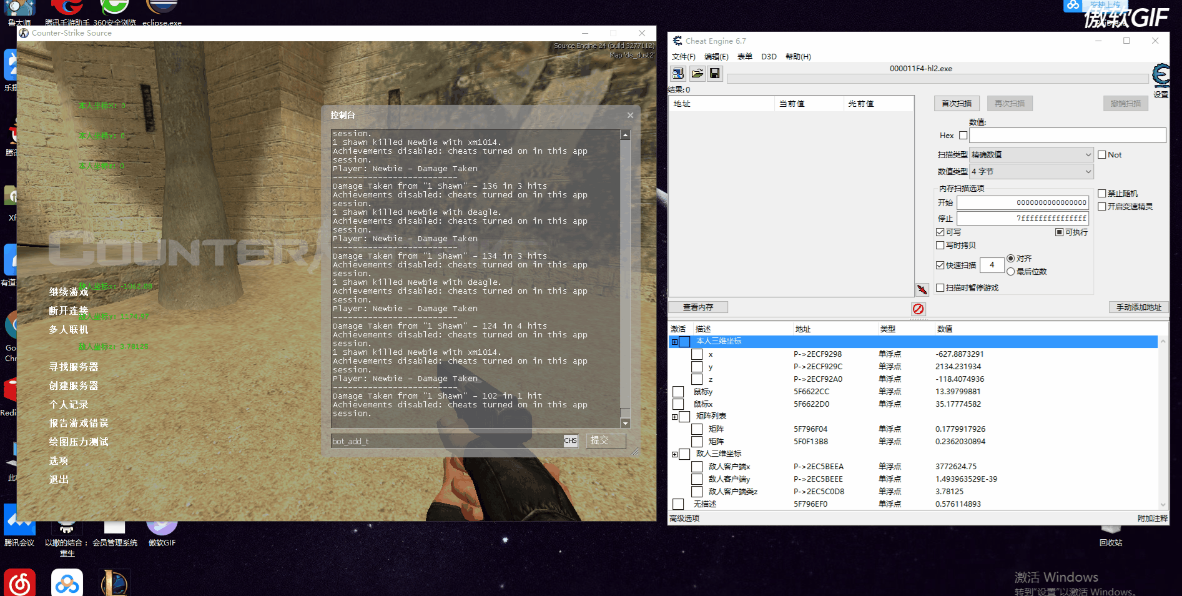
Task: Open the 编辑(E) menu
Action: [x=716, y=57]
